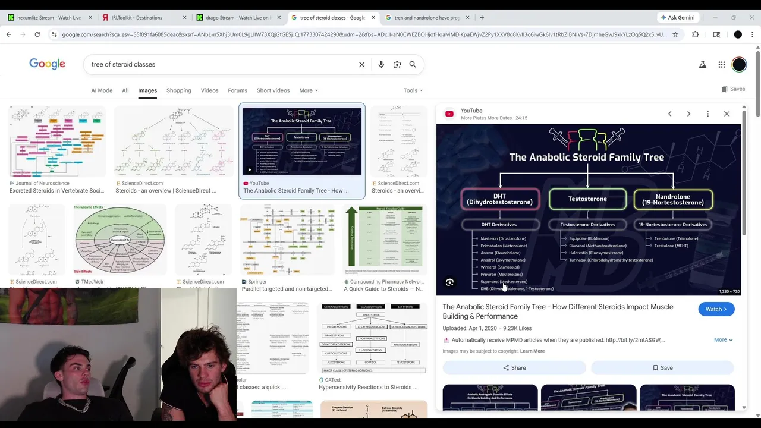Switch to IRLToolkit Destinations tab
761x428 pixels.
coord(143,17)
